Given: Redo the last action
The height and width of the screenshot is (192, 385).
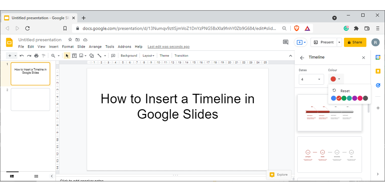Looking at the screenshot, I should click(x=29, y=56).
